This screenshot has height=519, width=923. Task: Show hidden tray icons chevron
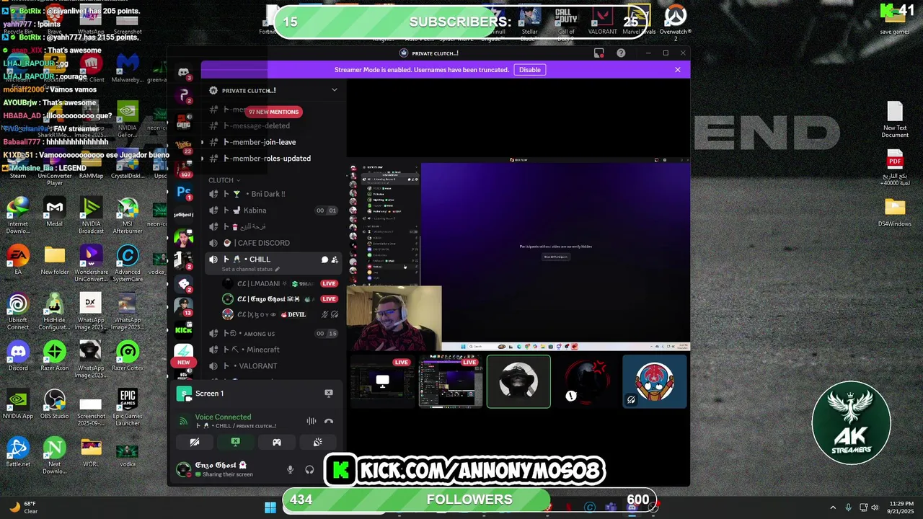pos(833,507)
